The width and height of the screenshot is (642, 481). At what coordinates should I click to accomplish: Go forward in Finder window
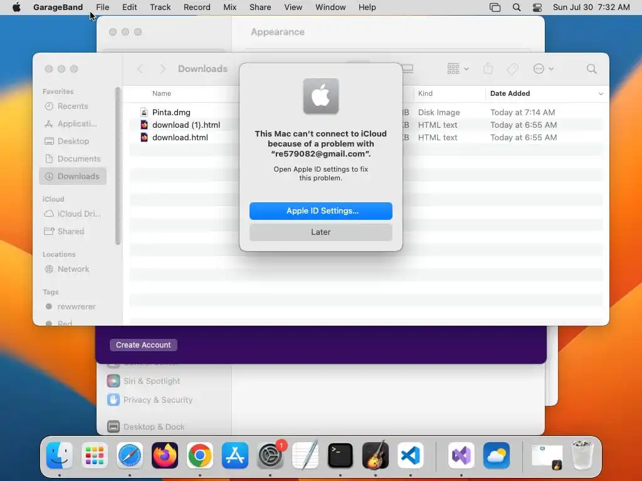162,69
